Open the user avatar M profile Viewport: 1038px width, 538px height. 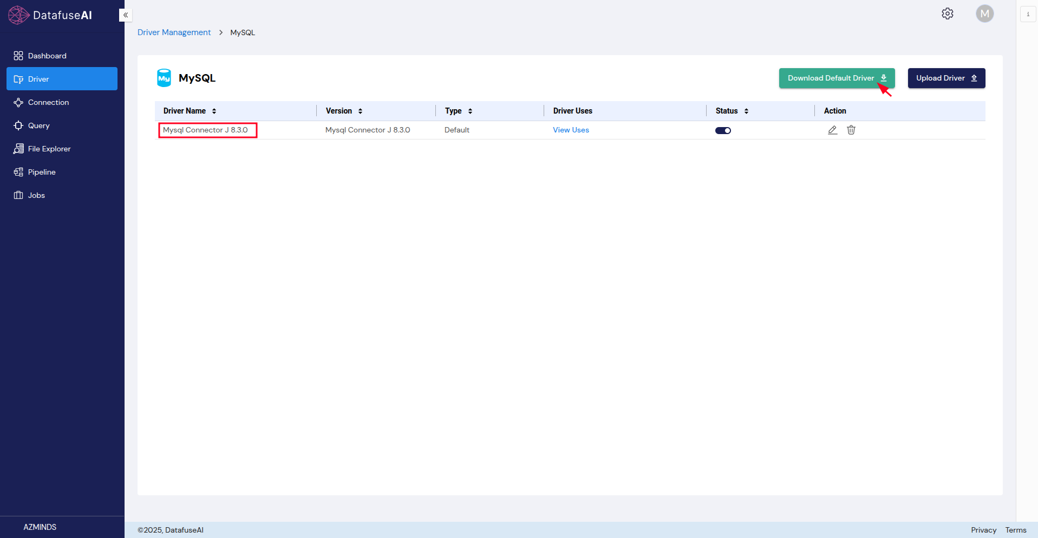[x=984, y=14]
